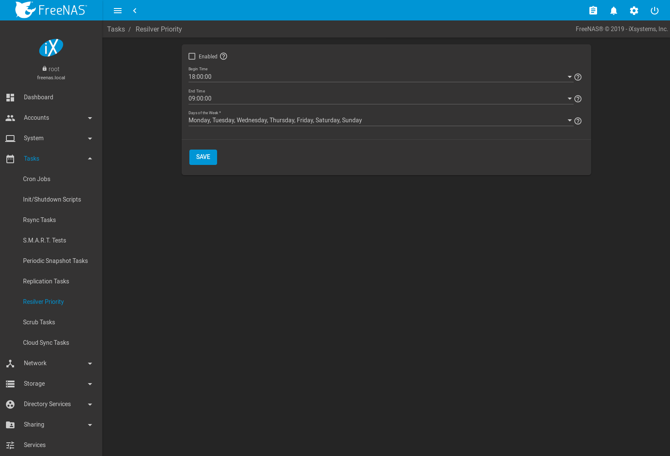670x456 pixels.
Task: Open Cron Jobs page
Action: coord(37,179)
